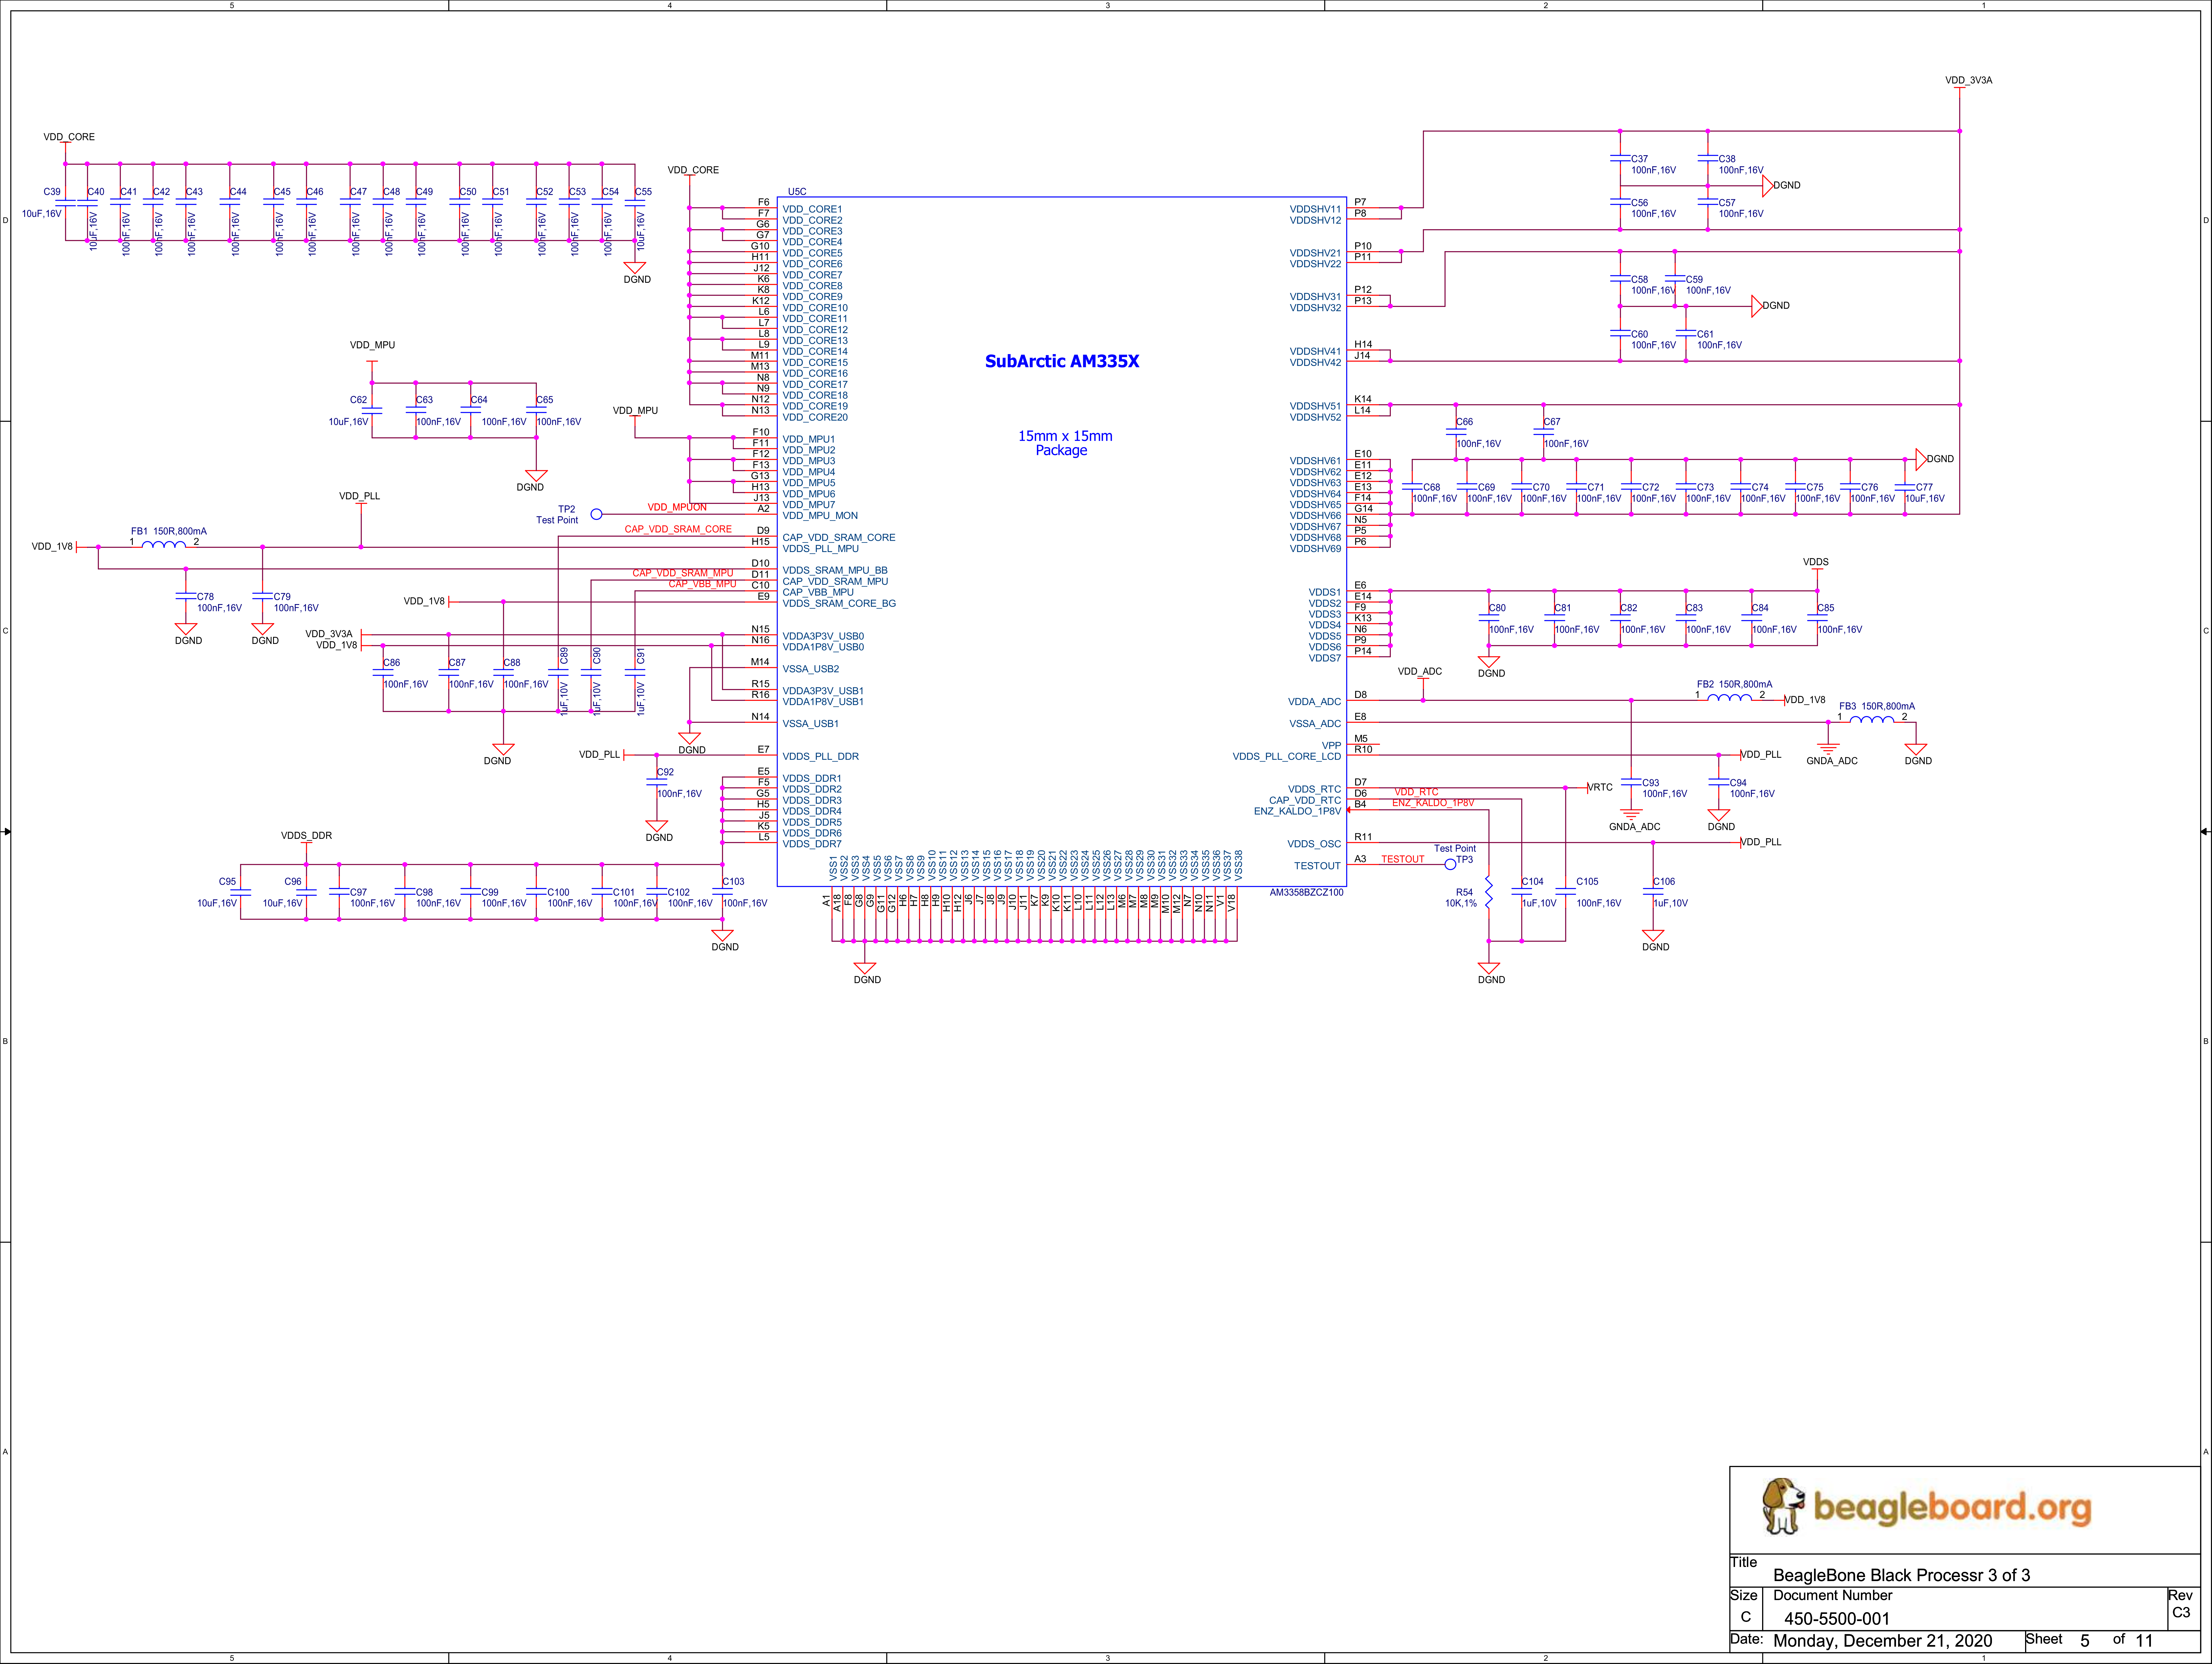
Task: Click the revision value C3
Action: (2181, 1612)
